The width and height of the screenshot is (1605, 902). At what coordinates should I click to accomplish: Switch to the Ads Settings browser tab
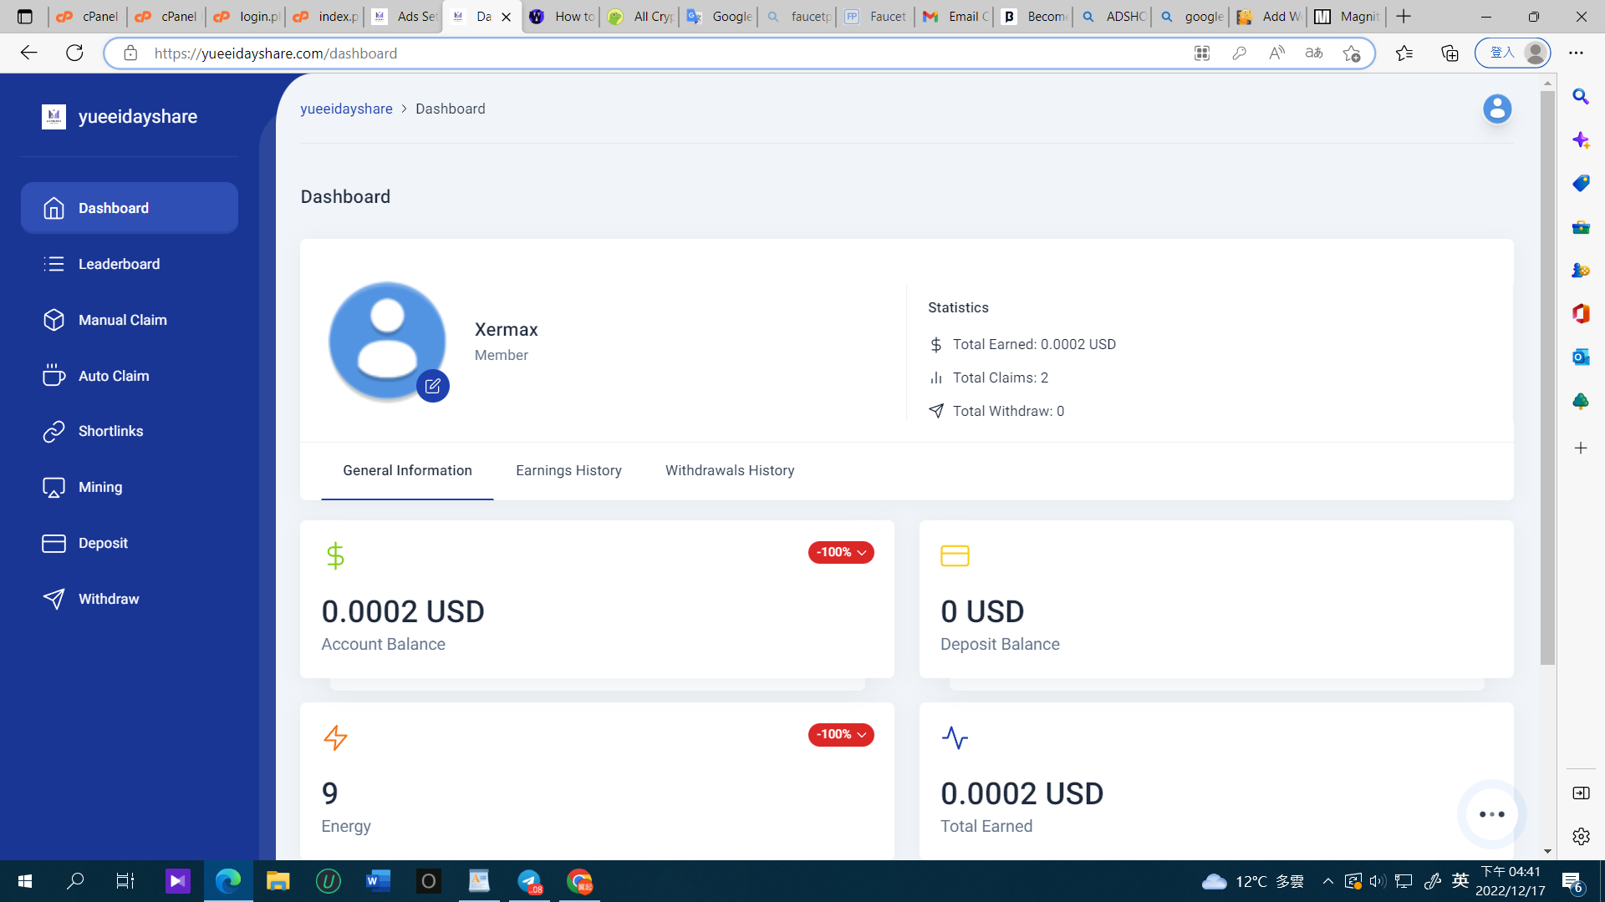pos(404,17)
